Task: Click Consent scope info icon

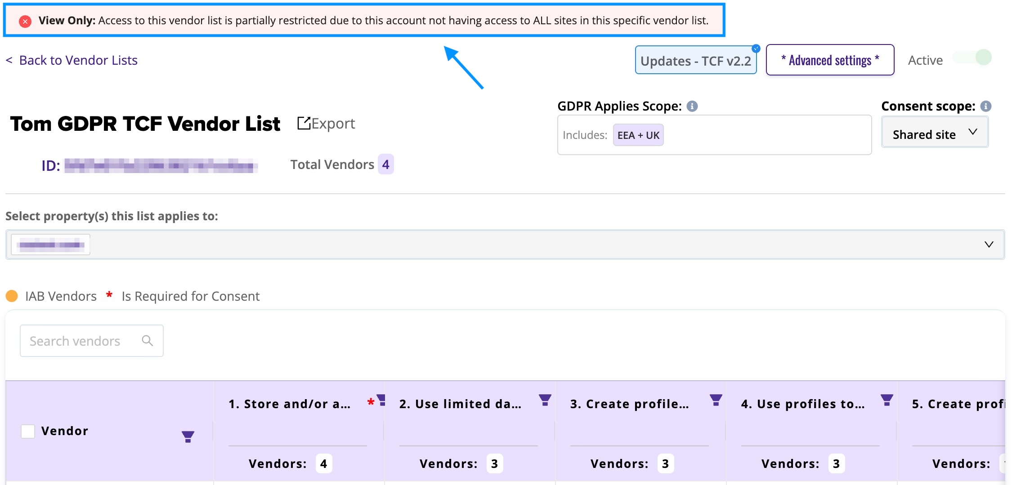Action: [986, 106]
